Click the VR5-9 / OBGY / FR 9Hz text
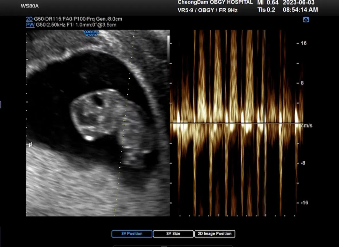 point(208,10)
